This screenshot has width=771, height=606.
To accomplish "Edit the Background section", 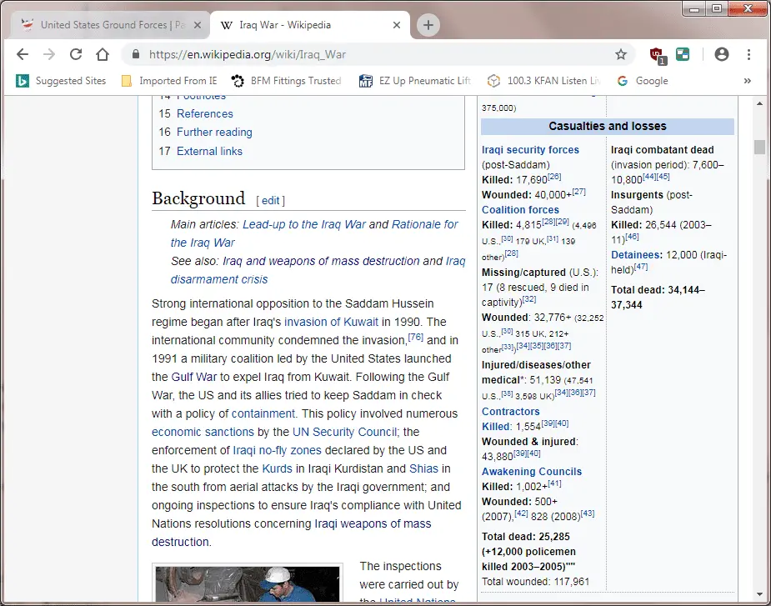I will point(270,201).
